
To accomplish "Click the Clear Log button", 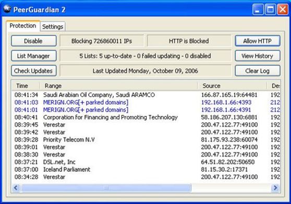I will tap(258, 71).
